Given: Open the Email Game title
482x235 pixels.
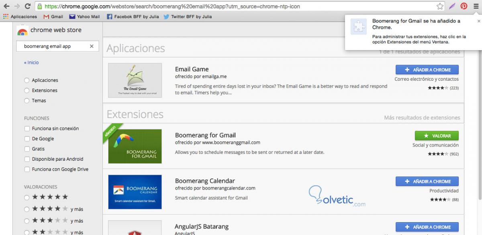Looking at the screenshot, I should tap(192, 69).
